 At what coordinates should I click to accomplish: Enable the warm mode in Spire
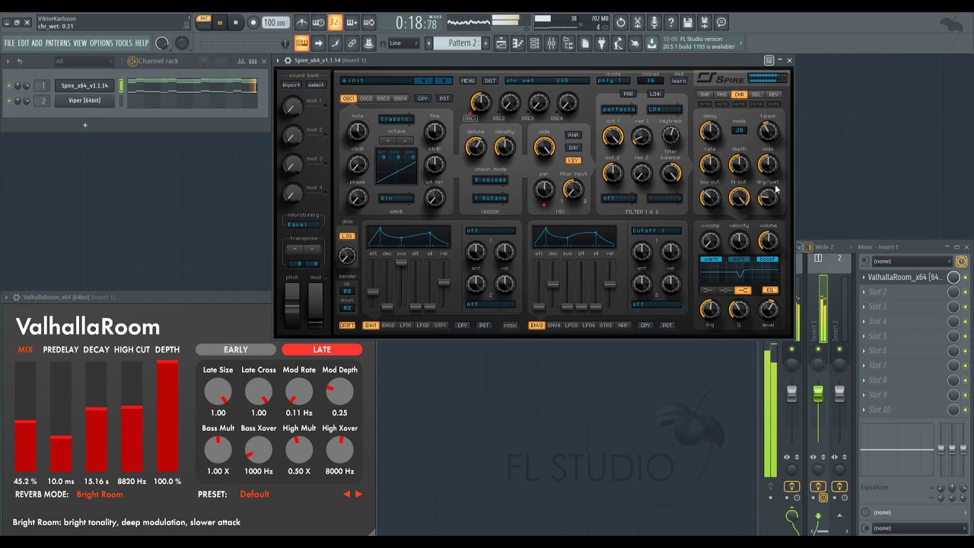(x=711, y=260)
